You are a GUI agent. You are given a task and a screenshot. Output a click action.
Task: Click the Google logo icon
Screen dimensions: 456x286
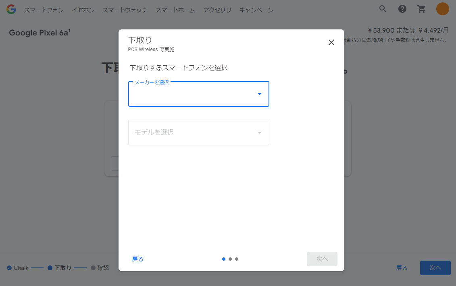[11, 10]
